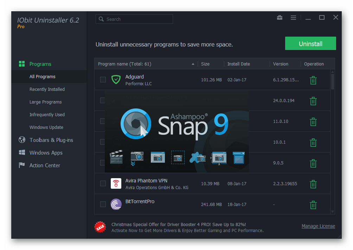This screenshot has width=353, height=250.
Task: Click the install date "08-Jan-17"
Action: pos(237,184)
